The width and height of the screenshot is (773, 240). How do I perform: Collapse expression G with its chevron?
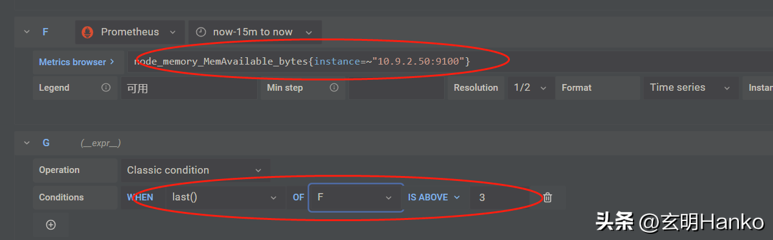pyautogui.click(x=26, y=143)
